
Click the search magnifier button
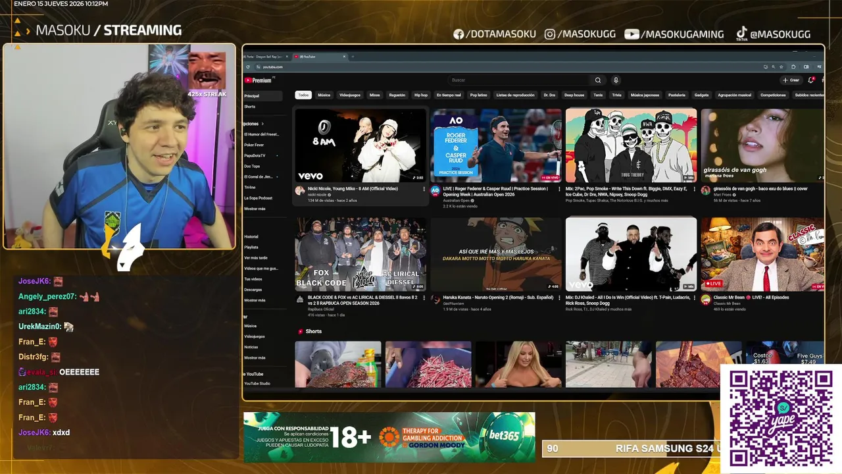click(598, 80)
